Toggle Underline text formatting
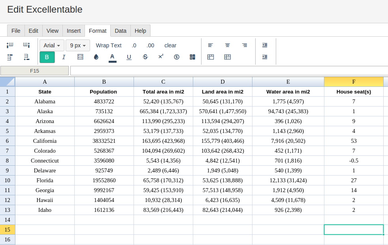 click(x=129, y=57)
